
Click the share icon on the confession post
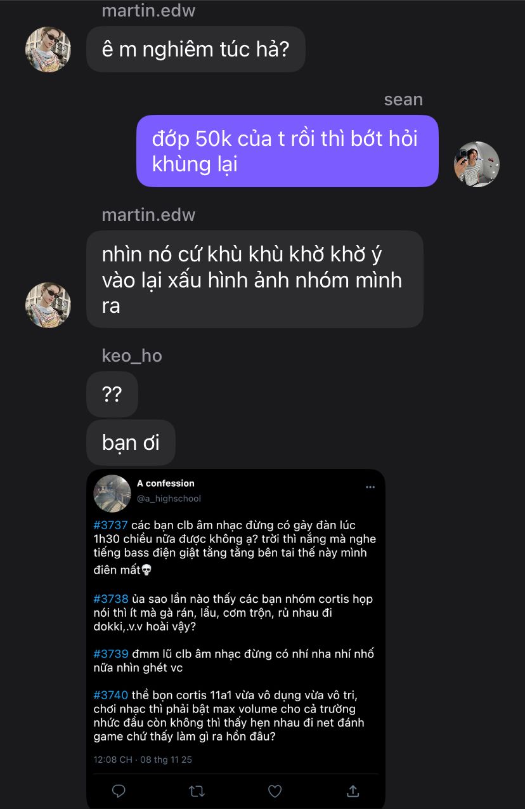pyautogui.click(x=353, y=791)
